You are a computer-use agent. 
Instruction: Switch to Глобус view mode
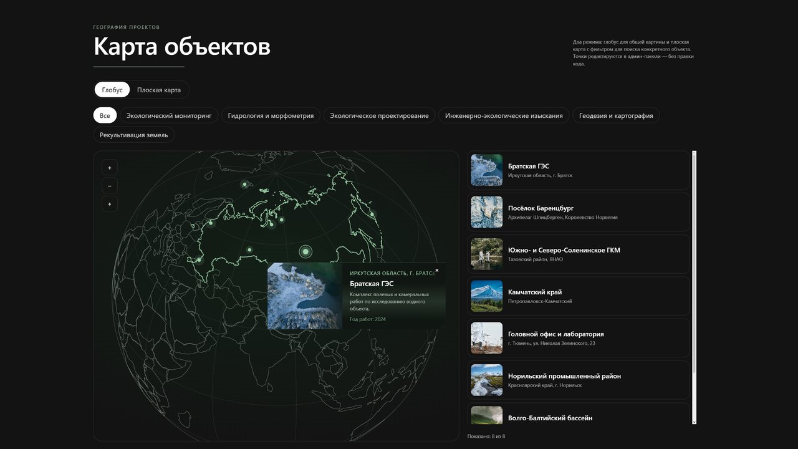(112, 90)
